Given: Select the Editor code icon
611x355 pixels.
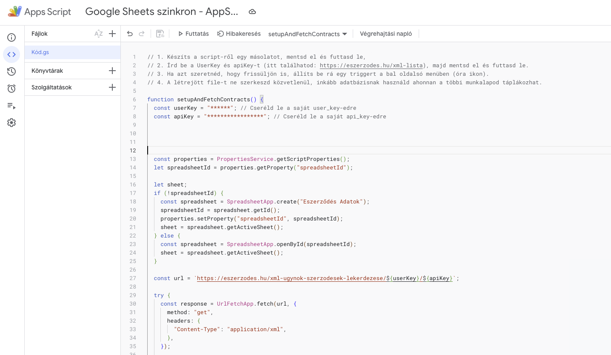Looking at the screenshot, I should (11, 54).
